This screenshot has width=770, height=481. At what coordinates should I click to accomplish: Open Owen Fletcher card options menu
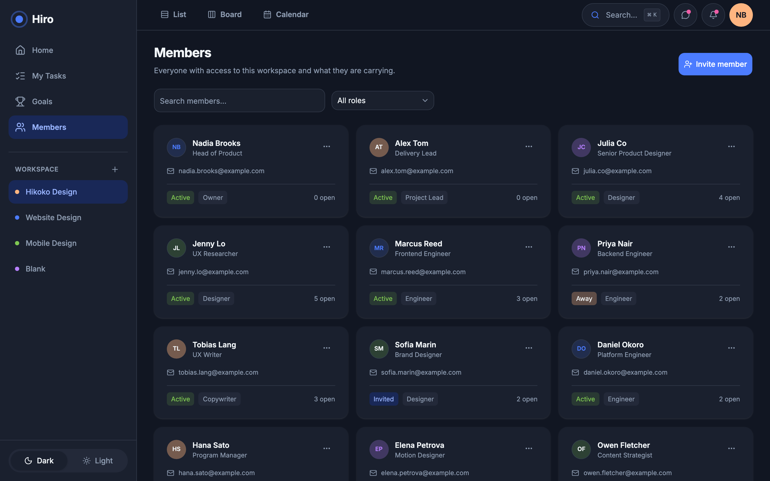point(731,449)
